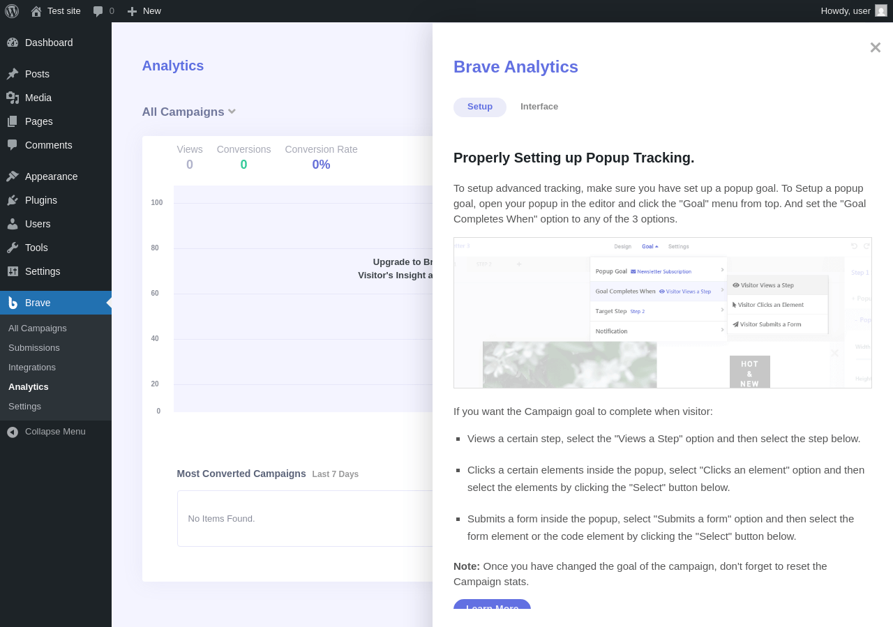Click the WordPress logo icon
893x627 pixels.
pyautogui.click(x=12, y=11)
